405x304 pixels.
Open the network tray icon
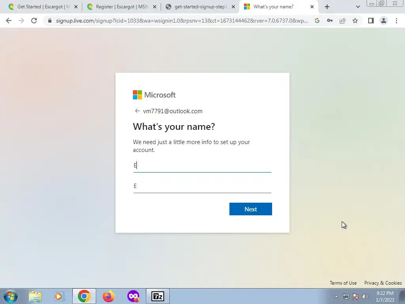coord(346,296)
